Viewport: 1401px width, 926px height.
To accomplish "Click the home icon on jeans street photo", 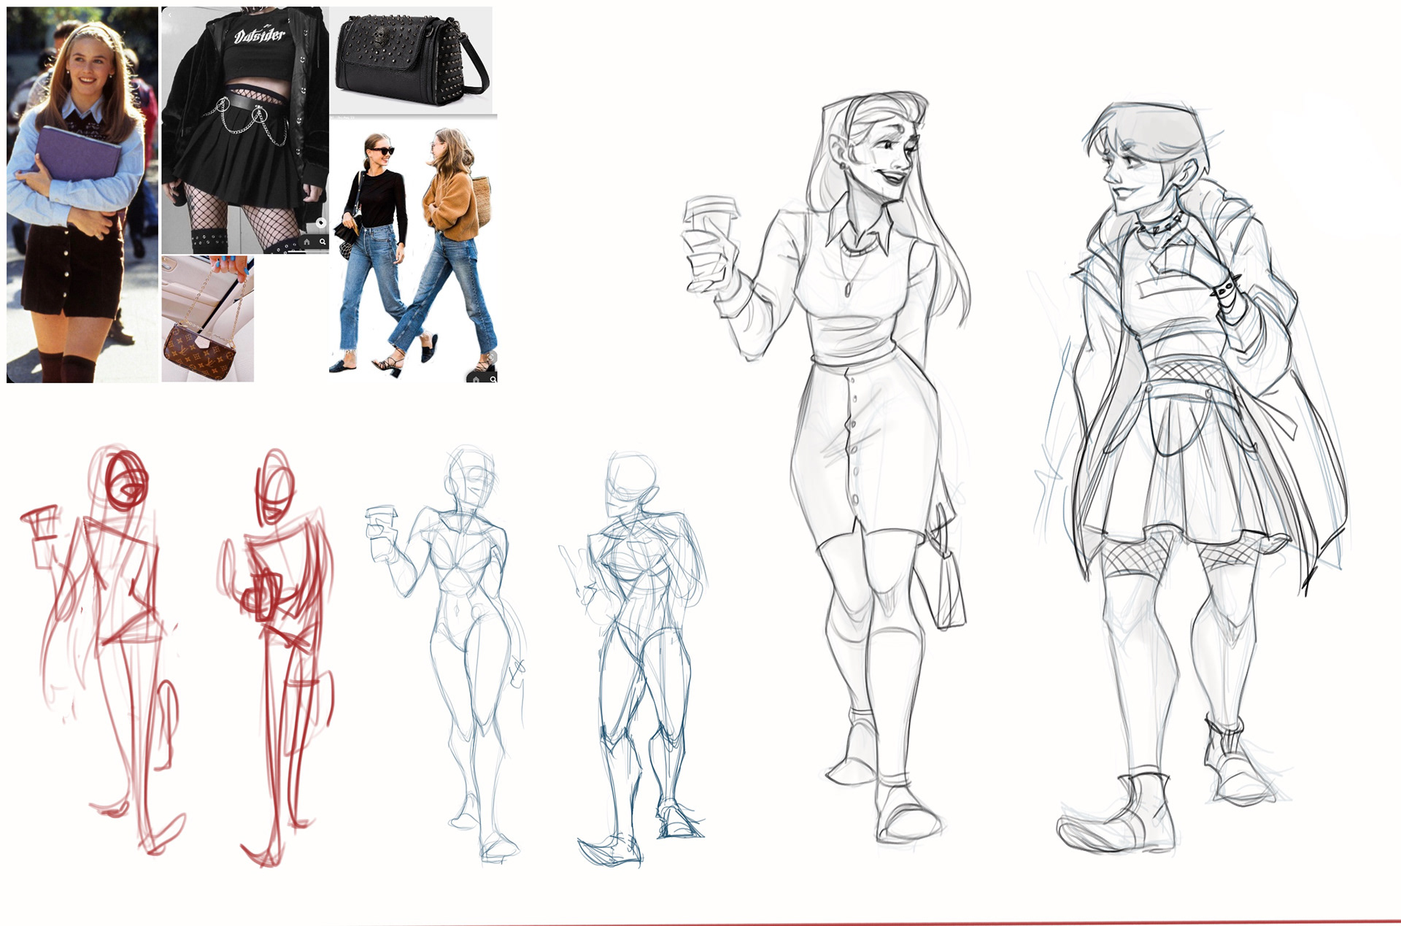I will click(476, 379).
